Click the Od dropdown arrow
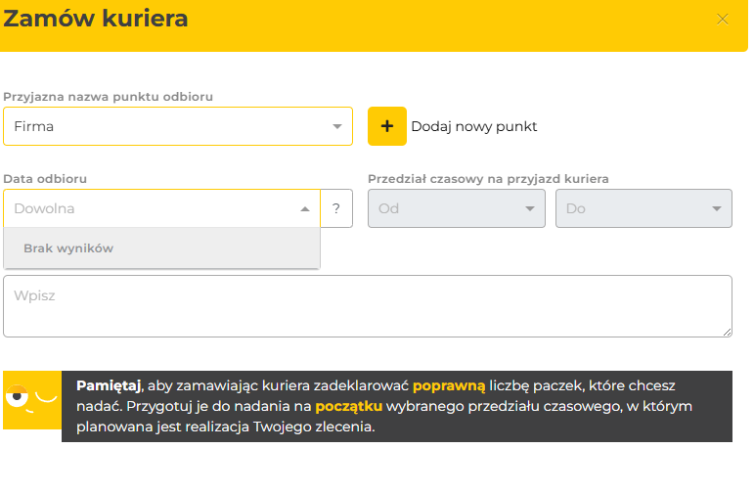 530,208
